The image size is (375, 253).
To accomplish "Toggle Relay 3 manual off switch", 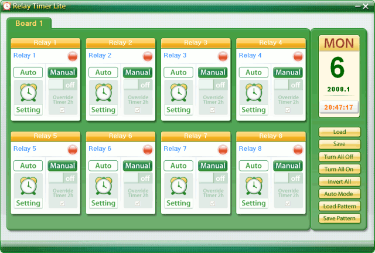I will coord(213,85).
